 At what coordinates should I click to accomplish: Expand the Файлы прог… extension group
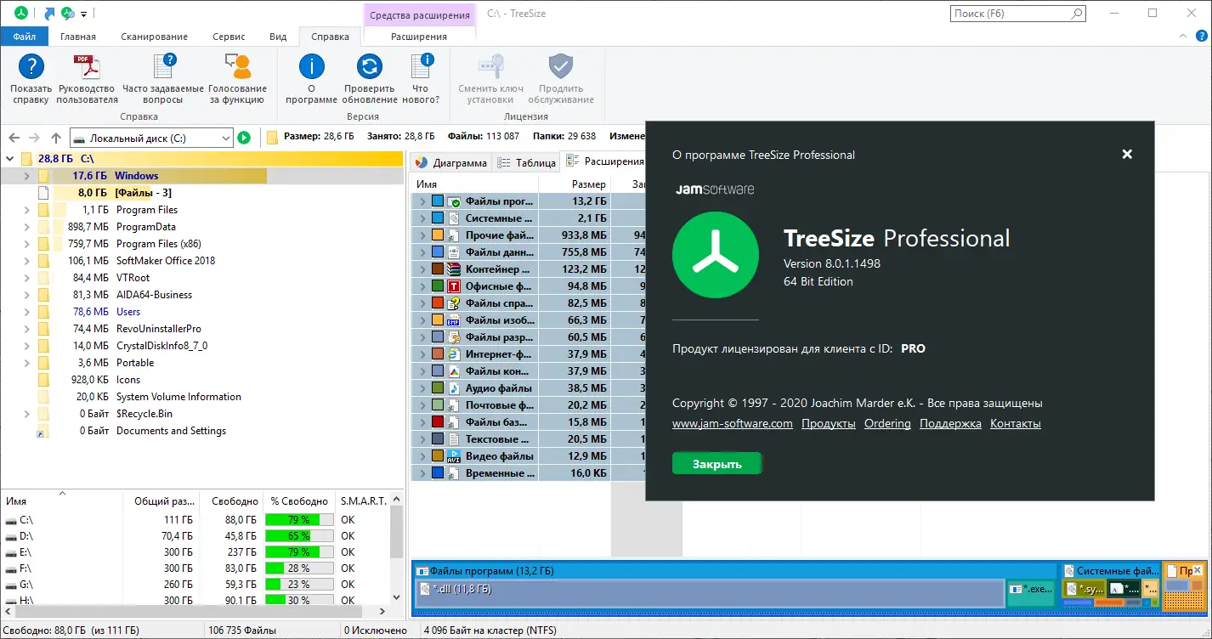click(x=422, y=201)
